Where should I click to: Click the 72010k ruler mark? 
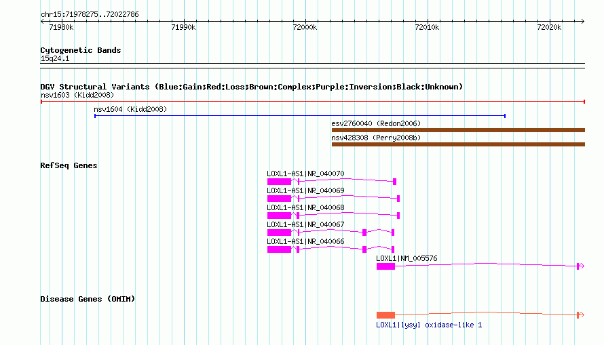point(427,27)
